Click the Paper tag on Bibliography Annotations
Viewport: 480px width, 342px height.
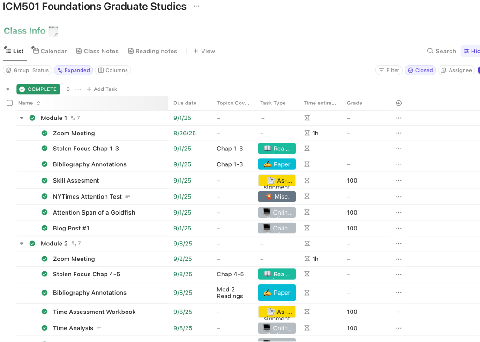point(277,164)
